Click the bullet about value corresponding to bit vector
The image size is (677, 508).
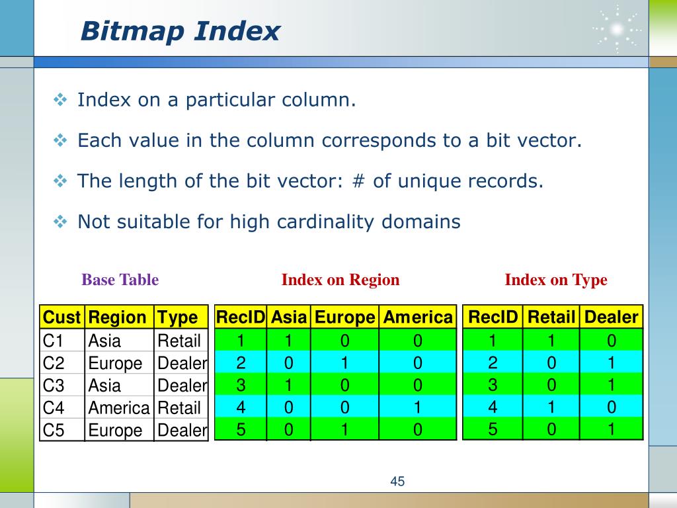click(x=329, y=140)
